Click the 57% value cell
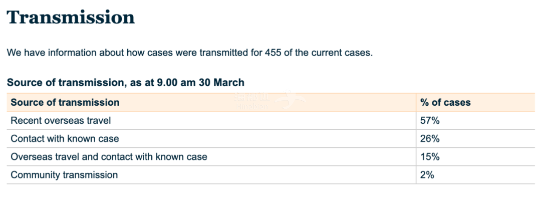541x200 pixels. tap(475, 121)
